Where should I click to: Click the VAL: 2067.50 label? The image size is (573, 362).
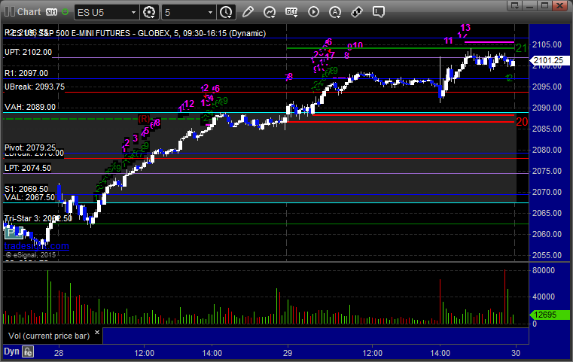click(x=29, y=198)
